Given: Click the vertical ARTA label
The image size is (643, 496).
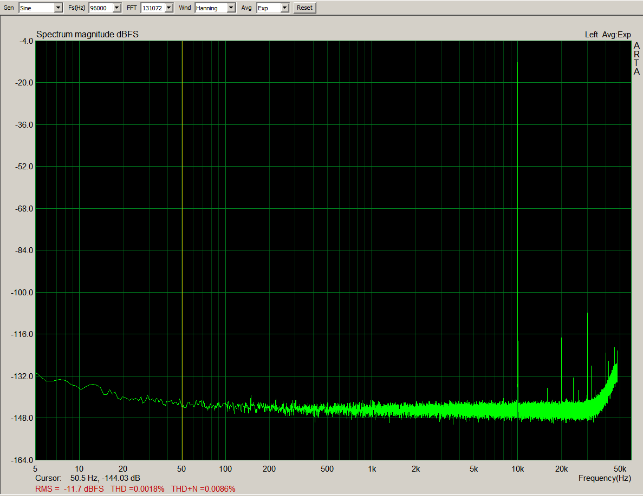Looking at the screenshot, I should pos(636,58).
